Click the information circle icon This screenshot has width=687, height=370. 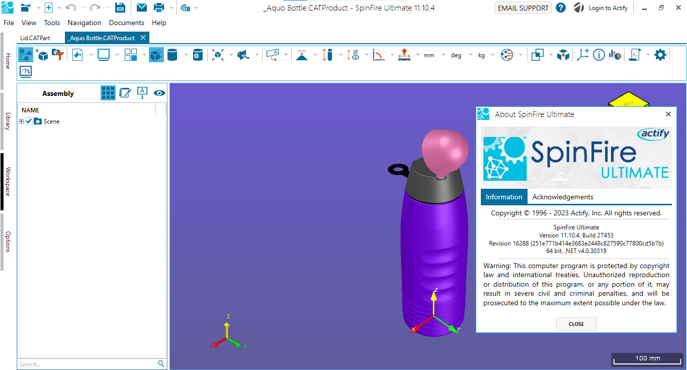[x=598, y=55]
